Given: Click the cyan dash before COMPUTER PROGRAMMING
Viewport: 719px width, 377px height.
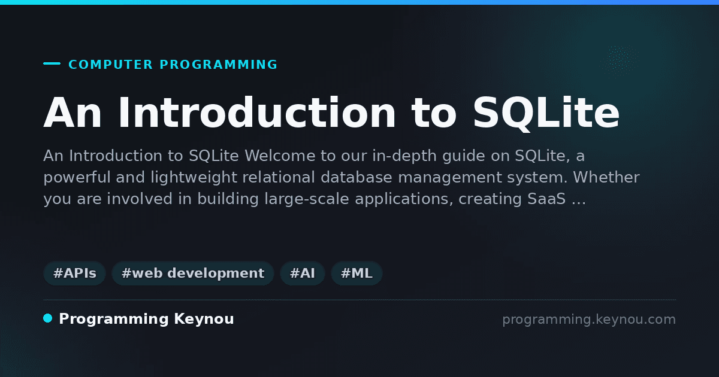Looking at the screenshot, I should tap(52, 63).
